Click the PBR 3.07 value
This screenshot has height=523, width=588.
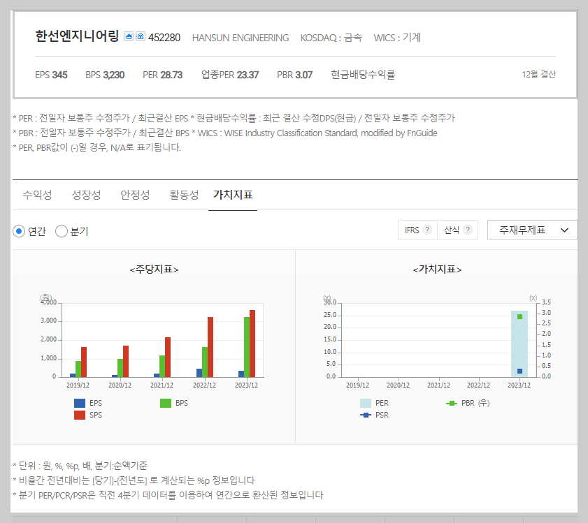click(x=295, y=75)
